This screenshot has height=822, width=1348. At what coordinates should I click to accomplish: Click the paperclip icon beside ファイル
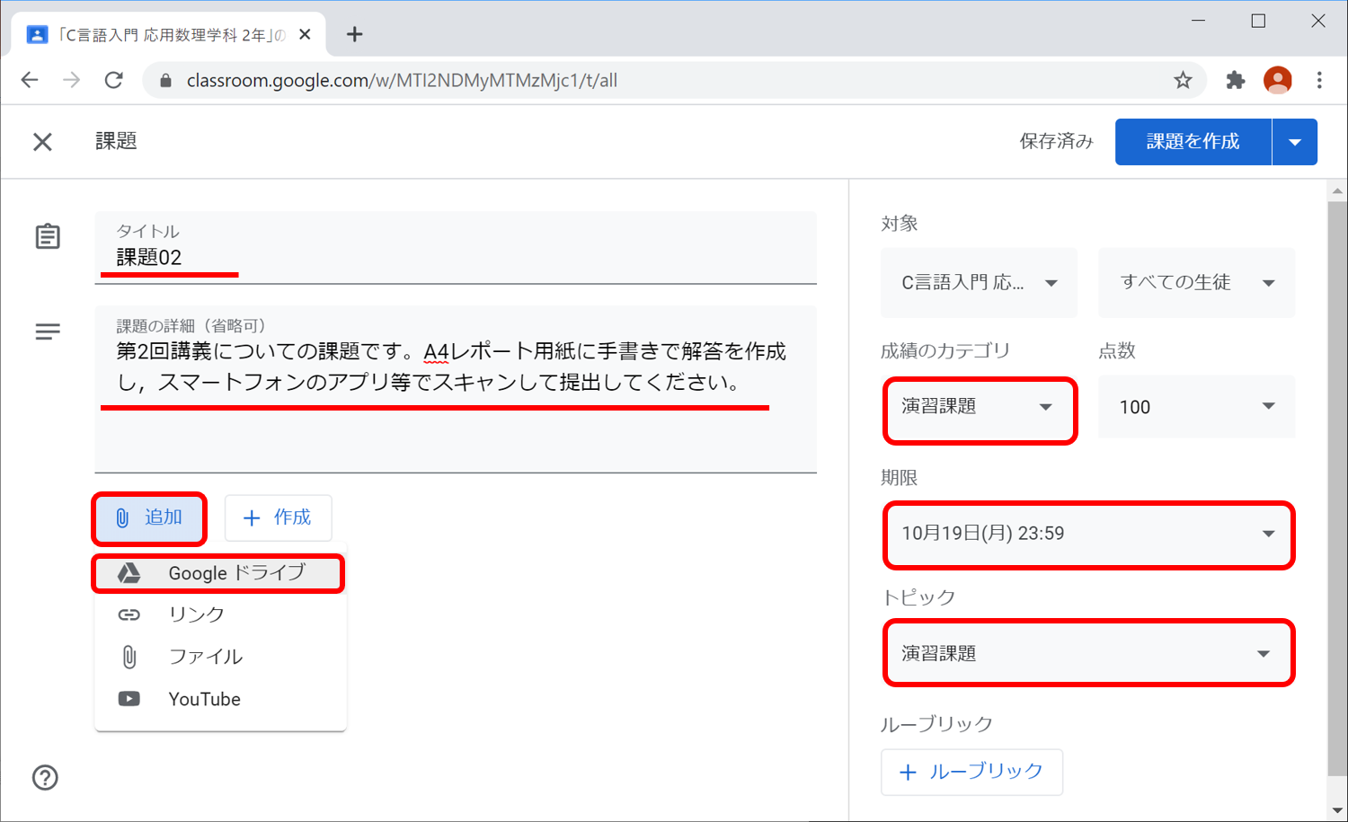click(x=129, y=657)
